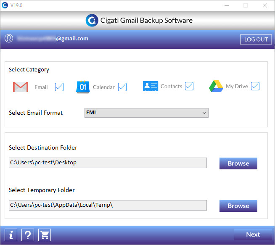The image size is (275, 245).
Task: Click LOG OUT button
Action: [x=256, y=40]
